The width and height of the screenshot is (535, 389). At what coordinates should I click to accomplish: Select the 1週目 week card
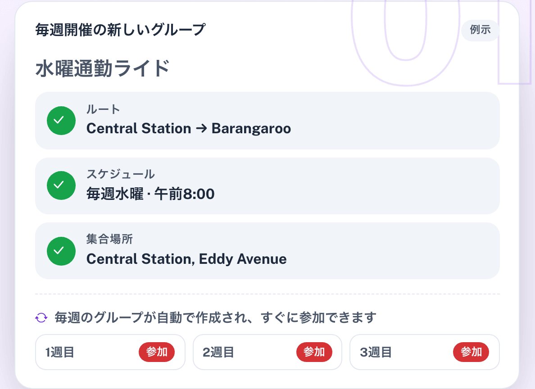110,352
